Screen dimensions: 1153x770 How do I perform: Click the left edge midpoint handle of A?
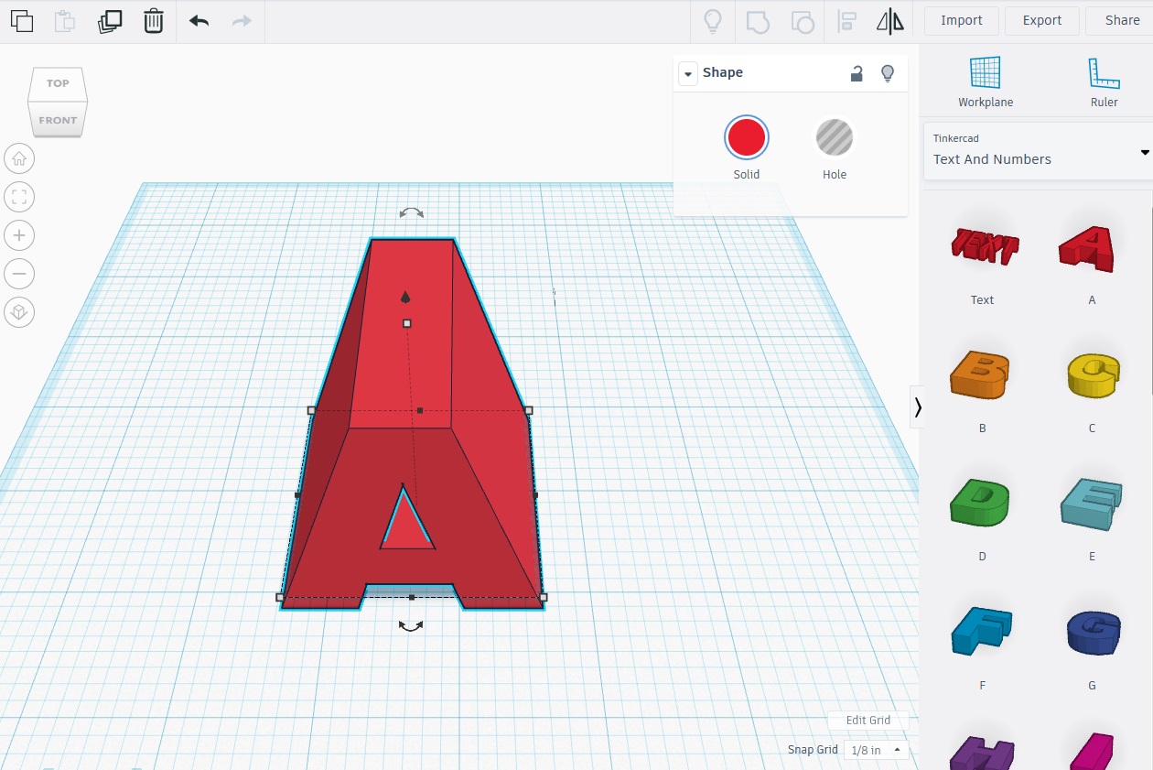[297, 495]
